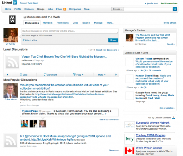Click the top search text box
The height and width of the screenshot is (156, 183).
tap(148, 9)
